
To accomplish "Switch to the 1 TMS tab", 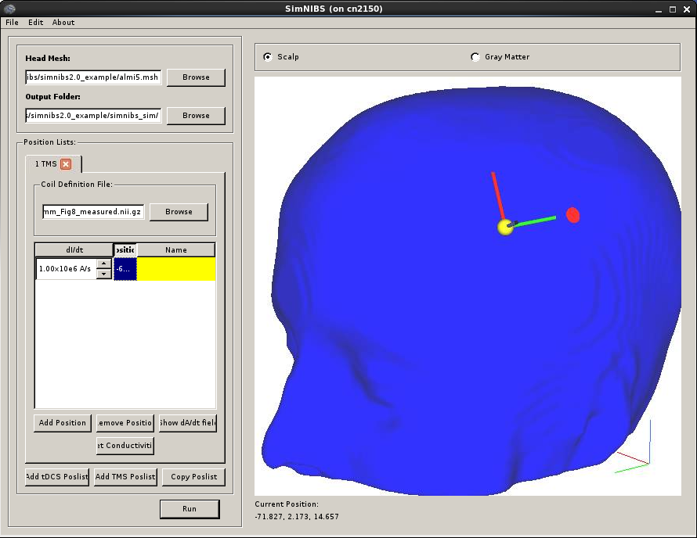I will (x=45, y=163).
